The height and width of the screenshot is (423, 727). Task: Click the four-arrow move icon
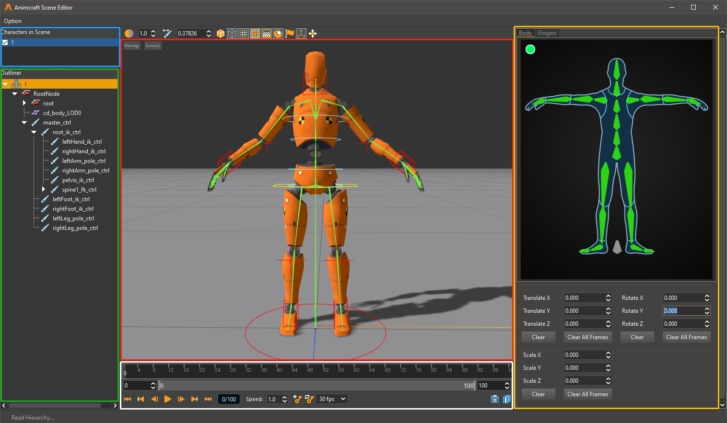coord(313,34)
